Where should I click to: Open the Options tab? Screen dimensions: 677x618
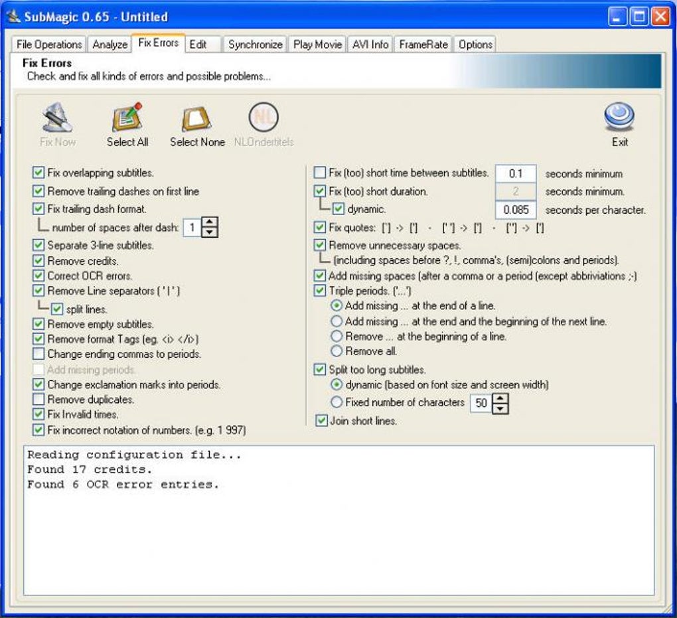pos(475,44)
